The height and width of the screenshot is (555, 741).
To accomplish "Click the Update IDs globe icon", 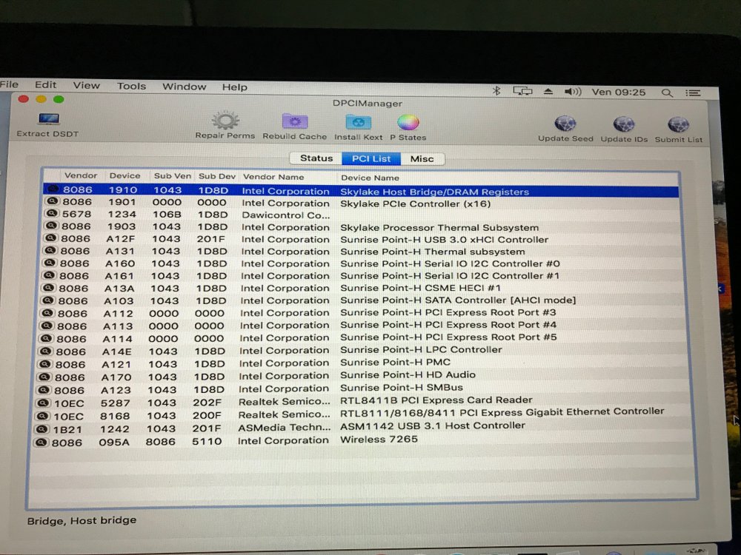I will click(624, 124).
